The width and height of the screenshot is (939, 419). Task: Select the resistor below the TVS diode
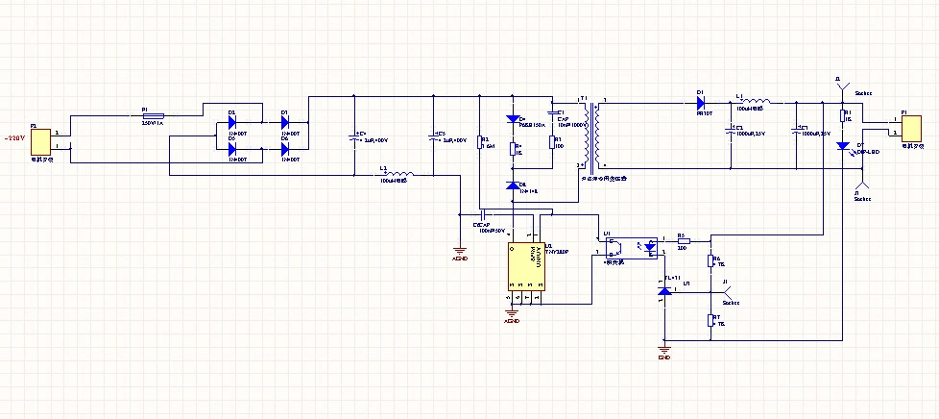[513, 149]
